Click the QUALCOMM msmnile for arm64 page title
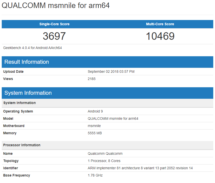 pyautogui.click(x=55, y=5)
